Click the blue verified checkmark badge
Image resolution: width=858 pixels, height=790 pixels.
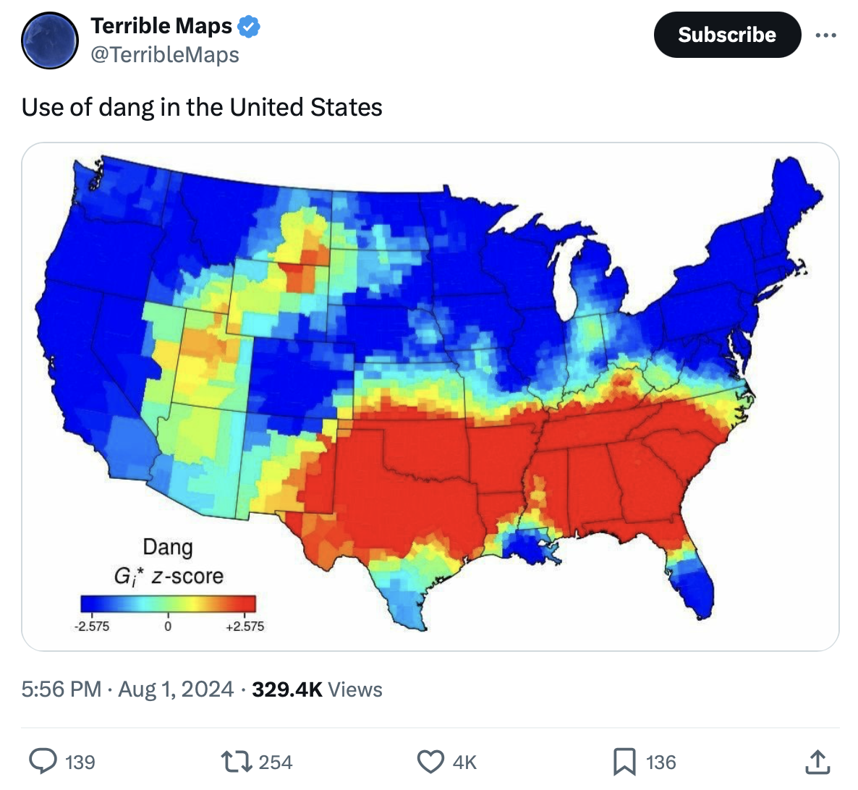point(249,27)
